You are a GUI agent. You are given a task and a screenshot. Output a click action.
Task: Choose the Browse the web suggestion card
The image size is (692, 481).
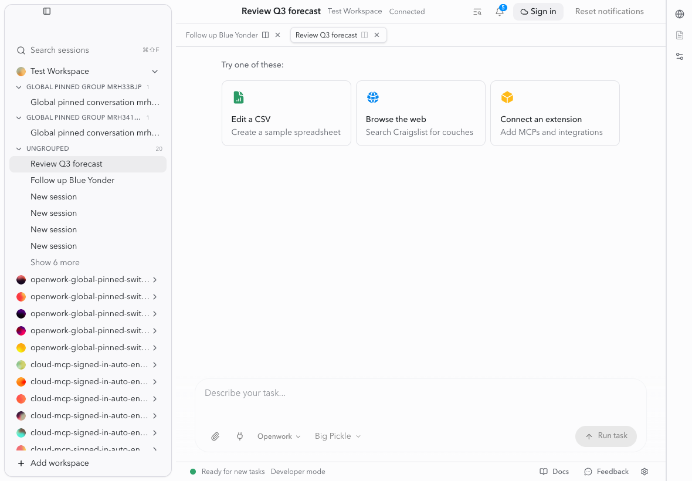click(x=420, y=113)
